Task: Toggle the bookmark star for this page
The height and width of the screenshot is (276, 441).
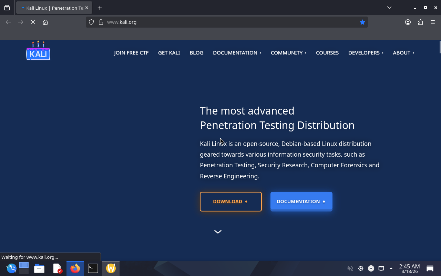Action: 362,22
